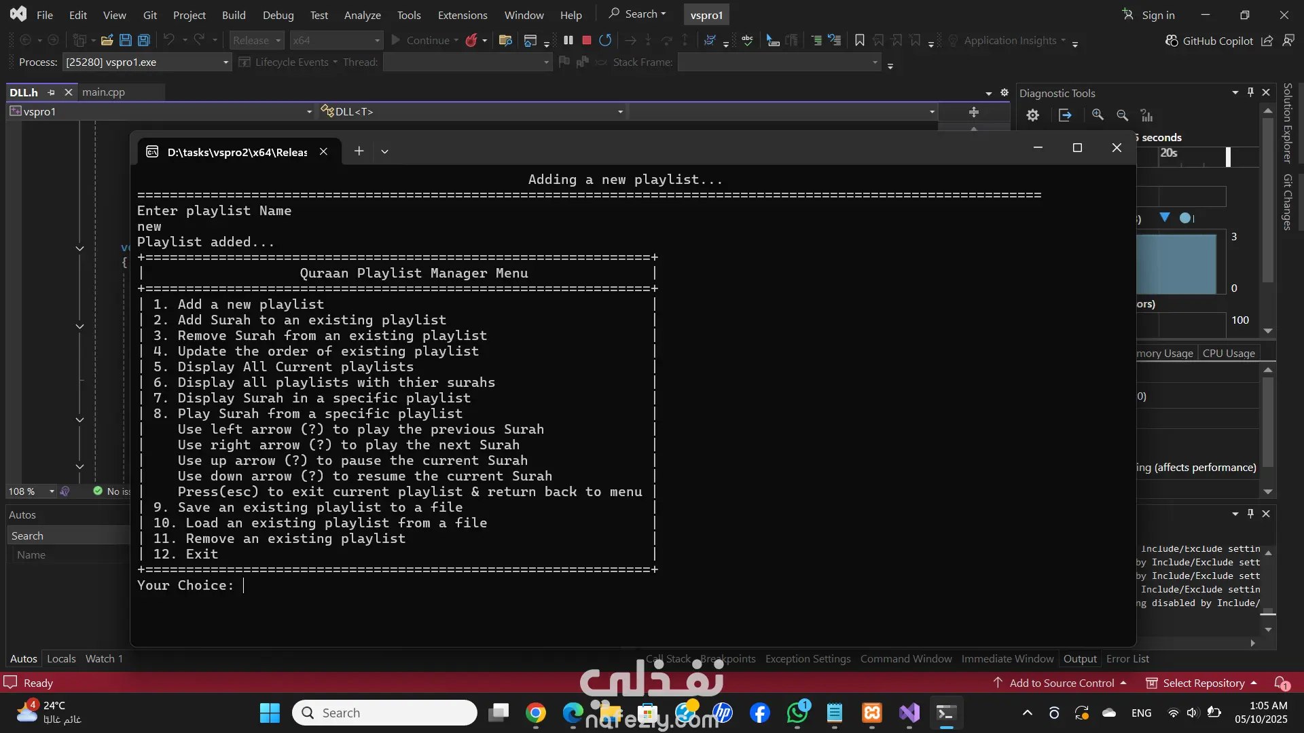Image resolution: width=1304 pixels, height=733 pixels.
Task: Click the Sign in link
Action: [1157, 15]
